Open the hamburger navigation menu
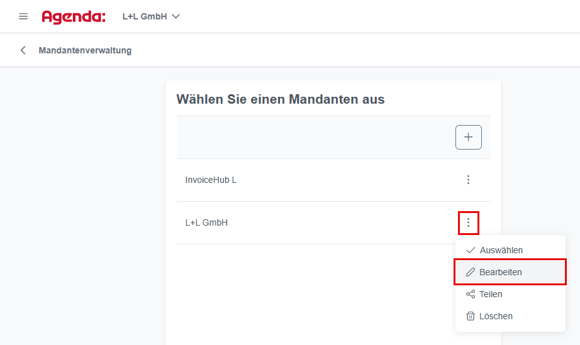Screen dimensions: 580x345 (23, 16)
